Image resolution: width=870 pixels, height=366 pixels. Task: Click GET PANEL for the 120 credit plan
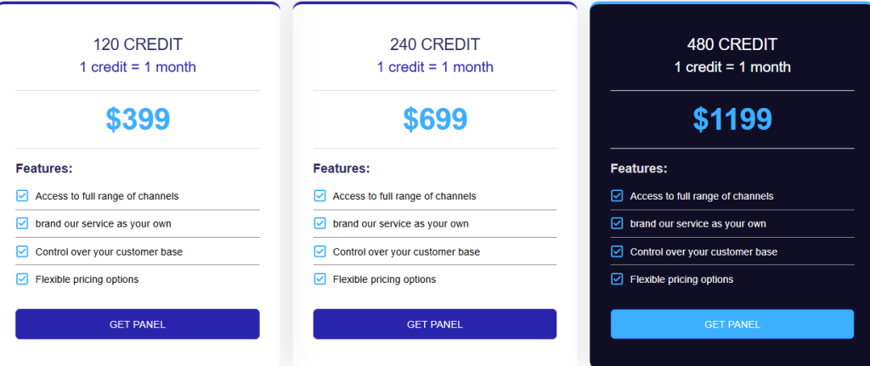(x=137, y=324)
